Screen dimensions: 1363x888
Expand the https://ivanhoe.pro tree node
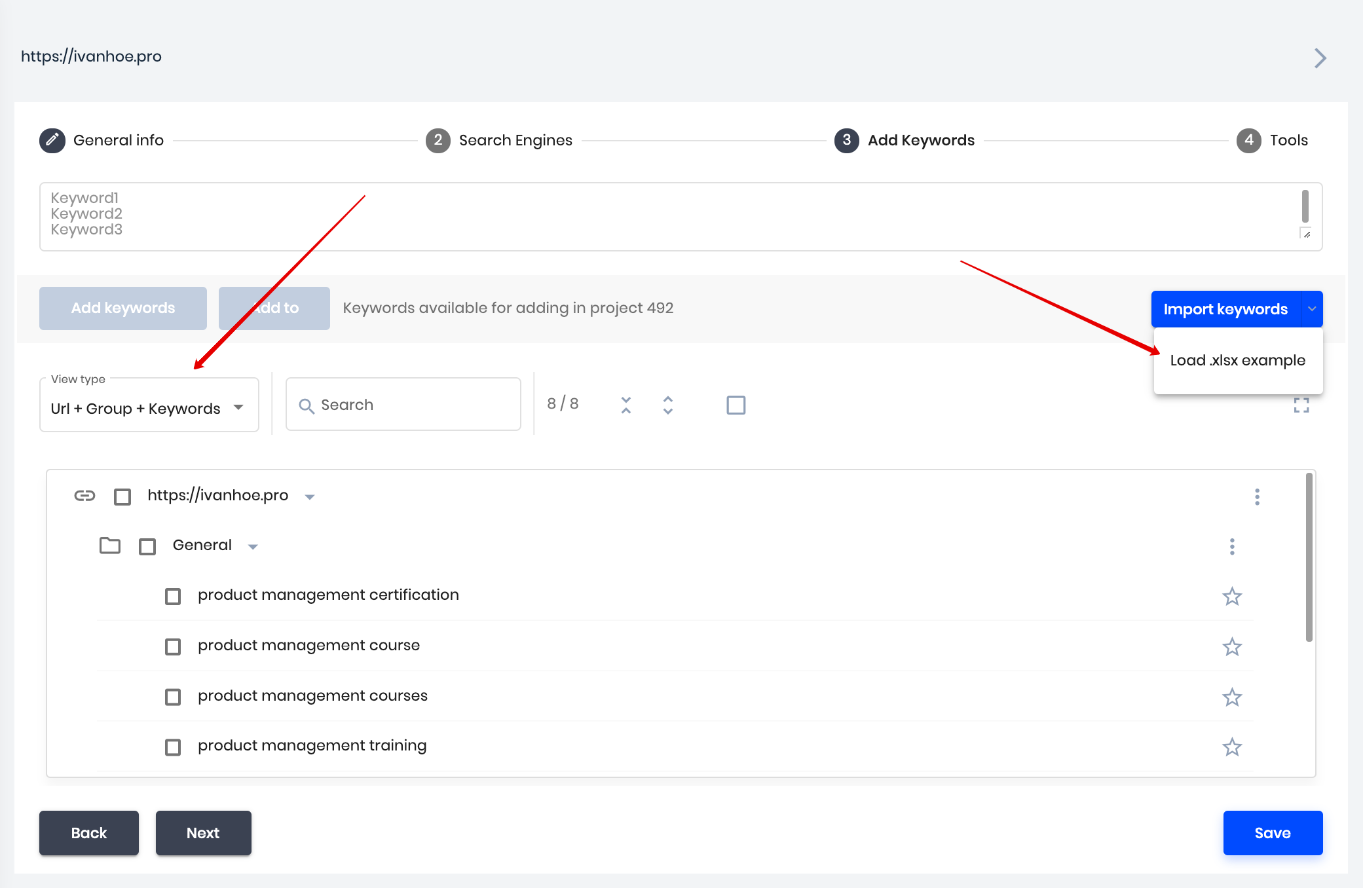(310, 494)
